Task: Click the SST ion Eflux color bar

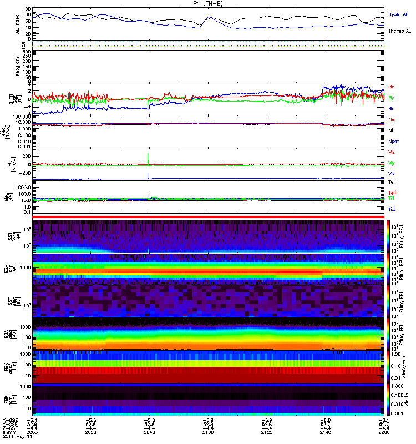Action: (388, 236)
